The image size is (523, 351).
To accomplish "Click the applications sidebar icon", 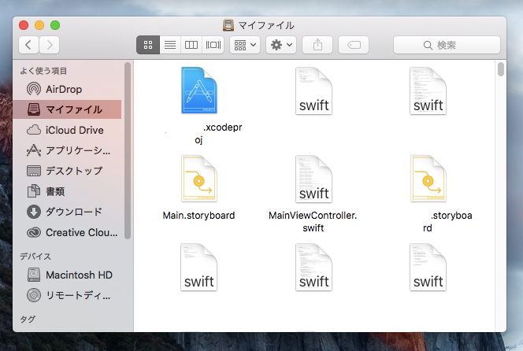I will coord(34,150).
